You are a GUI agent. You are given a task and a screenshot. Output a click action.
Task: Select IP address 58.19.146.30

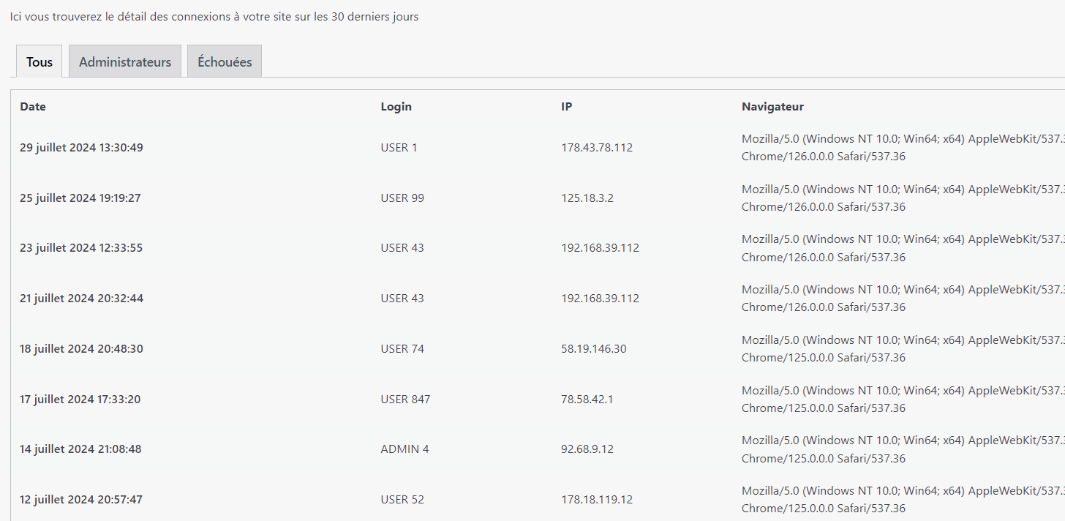[x=594, y=349]
